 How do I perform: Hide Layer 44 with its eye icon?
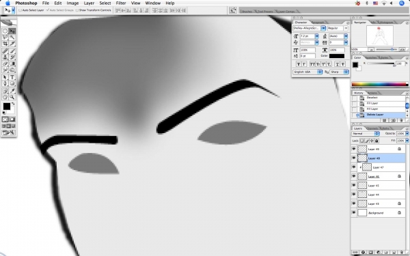point(354,195)
